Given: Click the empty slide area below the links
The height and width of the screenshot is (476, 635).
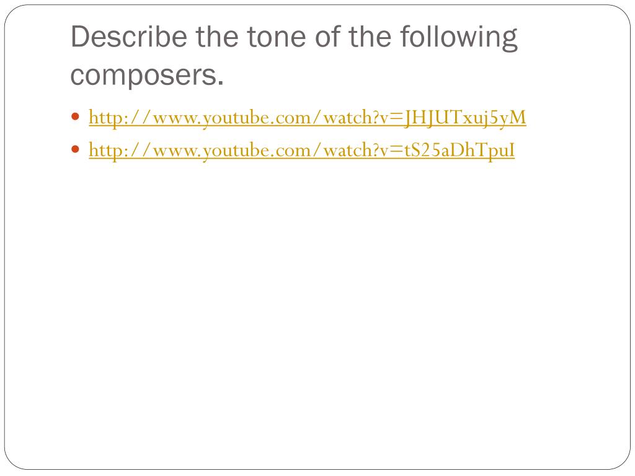Looking at the screenshot, I should point(317,307).
